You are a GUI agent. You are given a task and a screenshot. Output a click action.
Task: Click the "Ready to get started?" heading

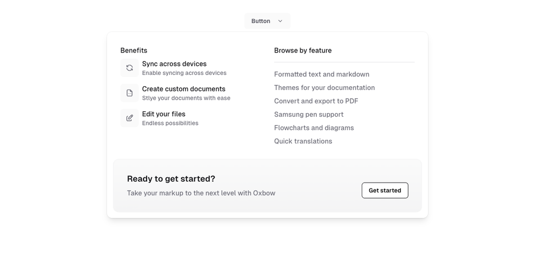coord(171,179)
